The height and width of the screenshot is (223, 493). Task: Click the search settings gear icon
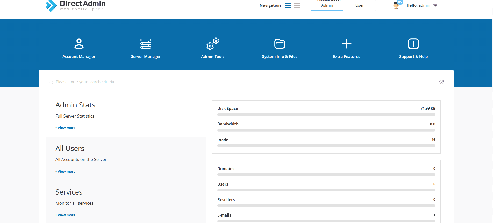point(441,82)
